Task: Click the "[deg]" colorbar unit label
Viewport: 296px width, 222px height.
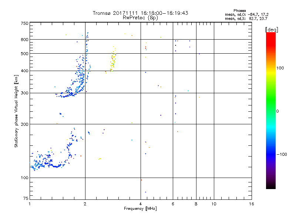Action: [x=272, y=30]
